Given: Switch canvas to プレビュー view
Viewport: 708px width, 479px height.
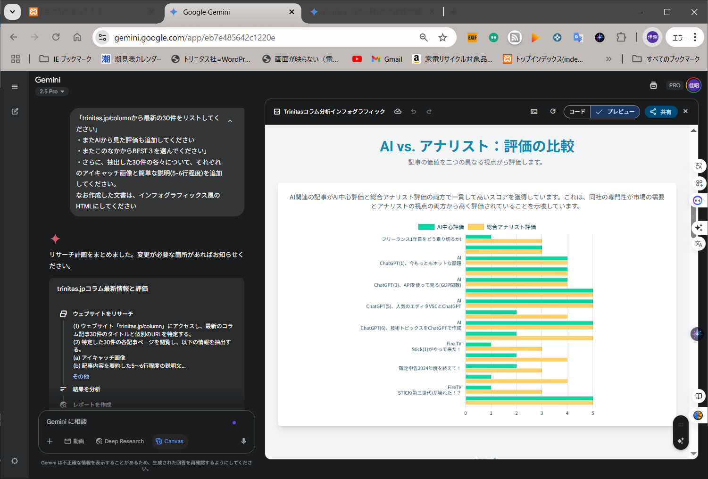Looking at the screenshot, I should [615, 112].
